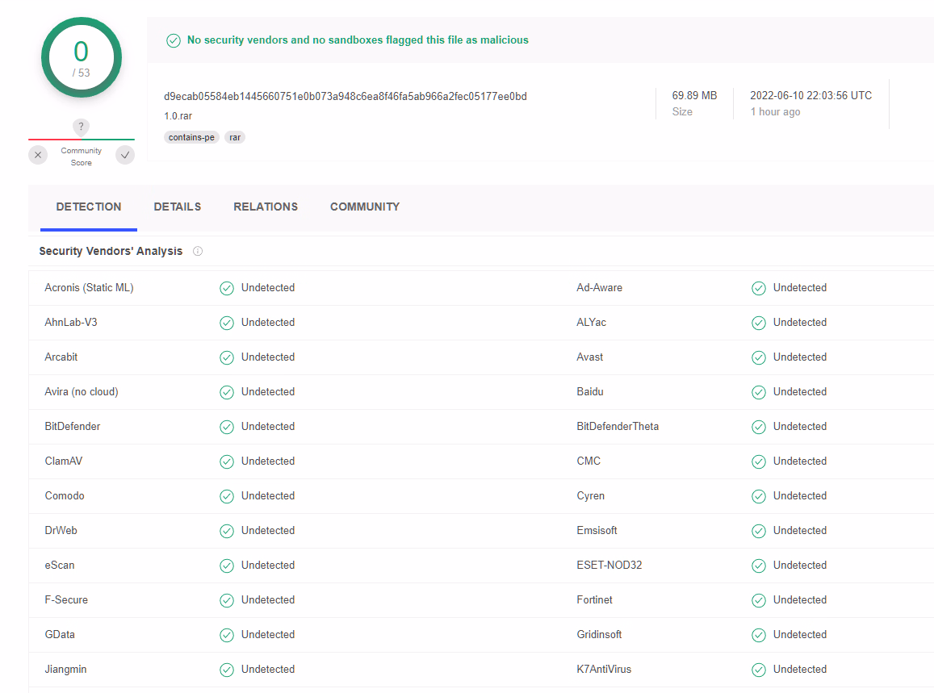Click the Avira (no cloud) vendor name
The image size is (934, 693).
[82, 392]
